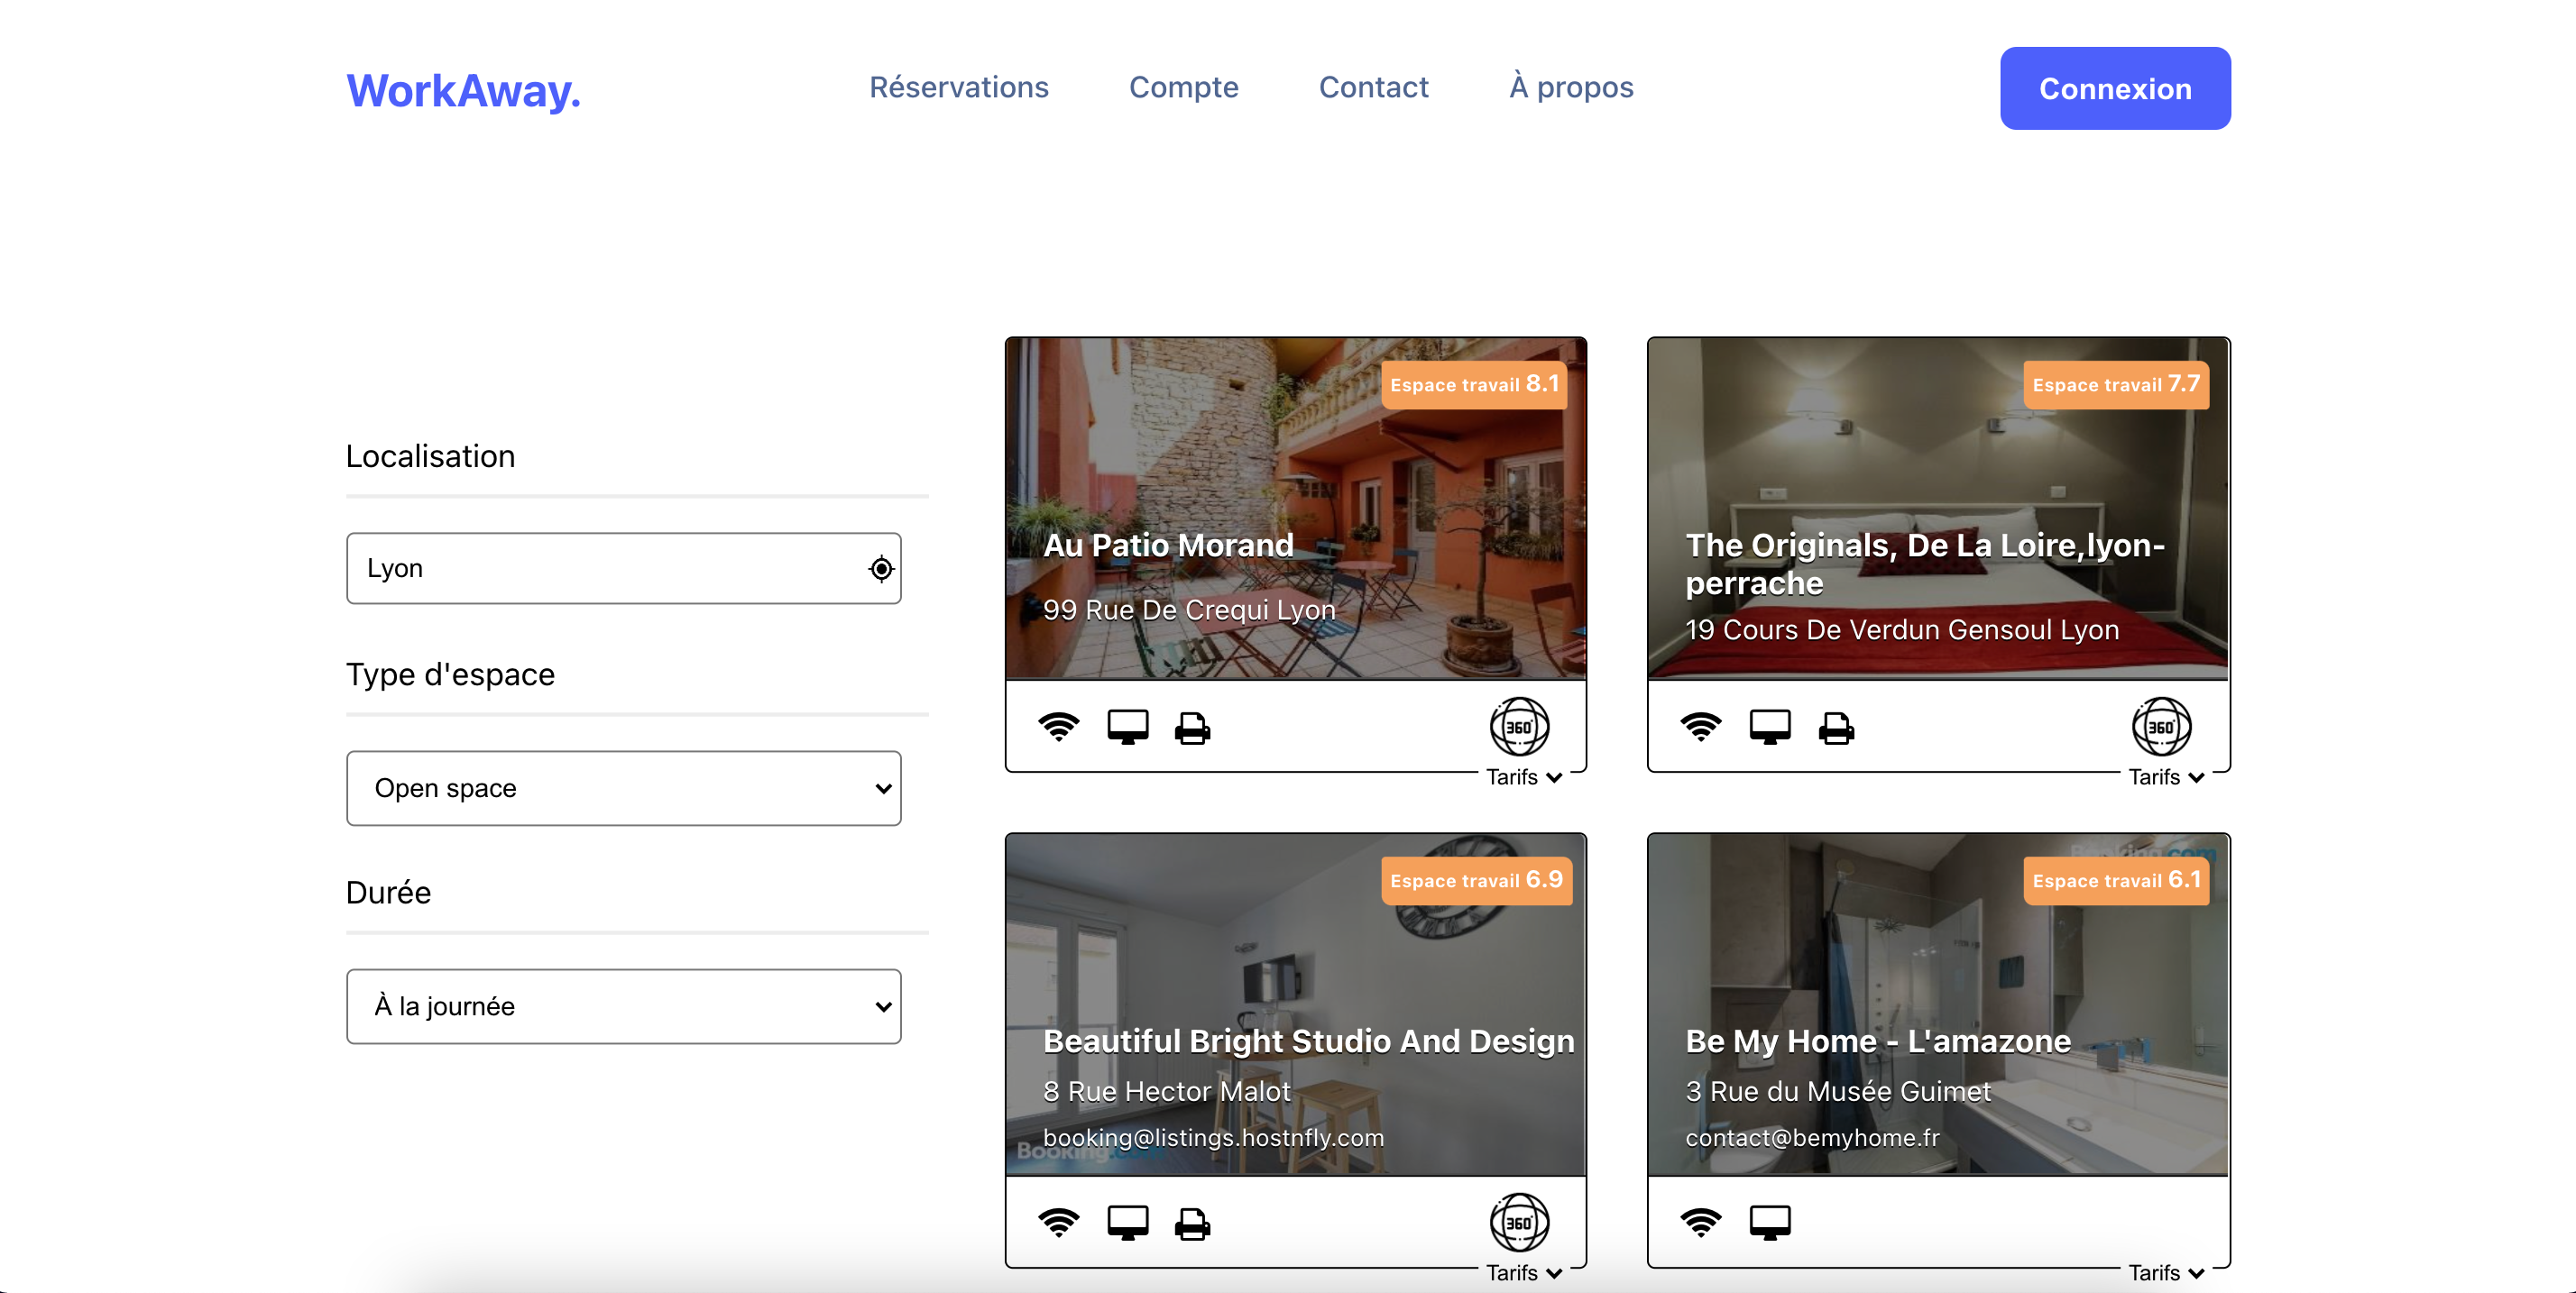Expand Tarifs for The Originals listing
The image size is (2576, 1293).
2165,777
